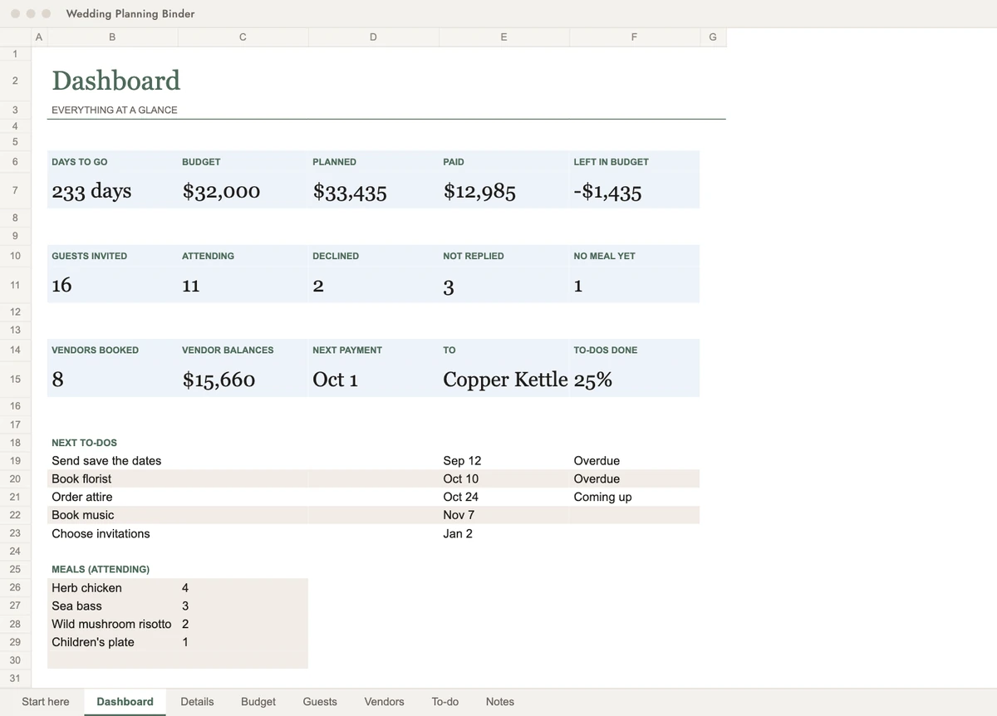Image resolution: width=997 pixels, height=716 pixels.
Task: Click the NO MEAL YET label
Action: pyautogui.click(x=604, y=256)
